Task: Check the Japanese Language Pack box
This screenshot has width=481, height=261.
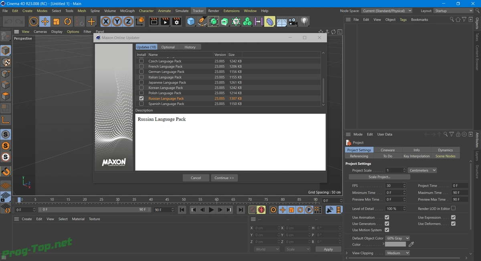Action: click(141, 82)
